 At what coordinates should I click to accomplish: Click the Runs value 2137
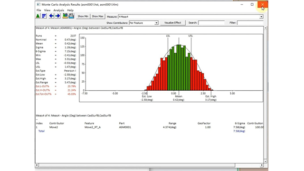[x=73, y=36]
